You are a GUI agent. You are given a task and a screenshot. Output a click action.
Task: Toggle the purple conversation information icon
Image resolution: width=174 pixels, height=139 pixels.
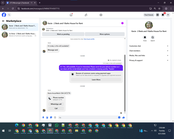122,23
